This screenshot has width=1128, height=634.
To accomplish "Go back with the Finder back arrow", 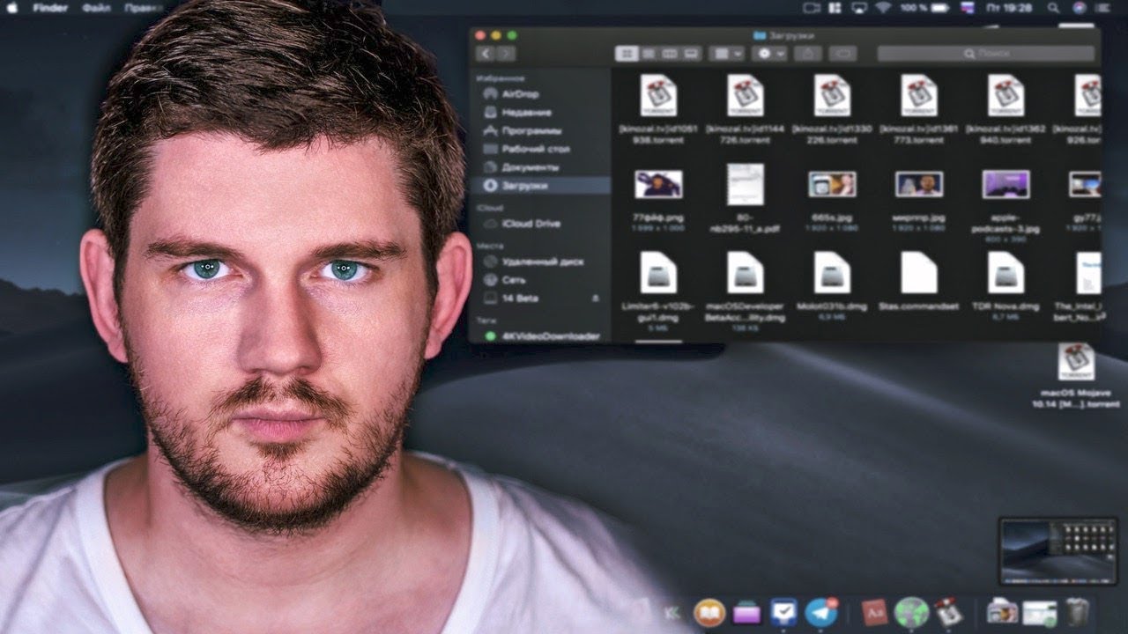I will [485, 54].
